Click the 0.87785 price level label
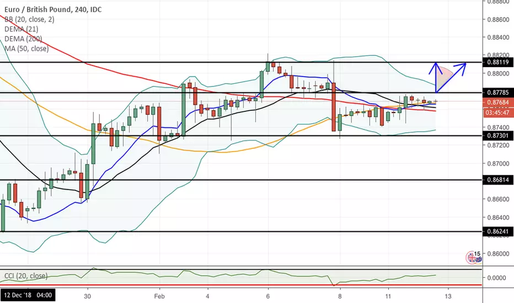 (497, 93)
